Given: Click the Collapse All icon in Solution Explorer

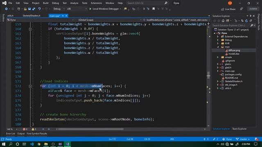Looking at the screenshot, I should (x=251, y=21).
